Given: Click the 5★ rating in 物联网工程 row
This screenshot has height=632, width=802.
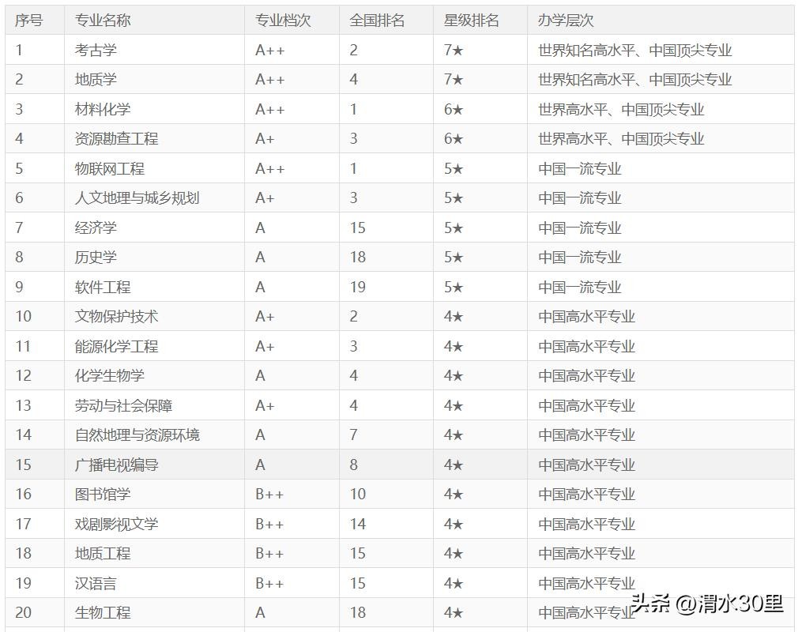Looking at the screenshot, I should click(454, 169).
